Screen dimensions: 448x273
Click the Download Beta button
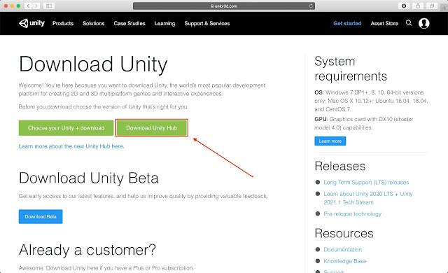41,217
